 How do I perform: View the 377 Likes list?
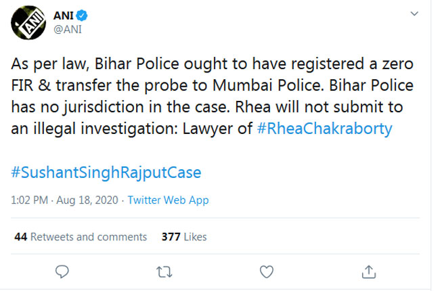click(184, 237)
